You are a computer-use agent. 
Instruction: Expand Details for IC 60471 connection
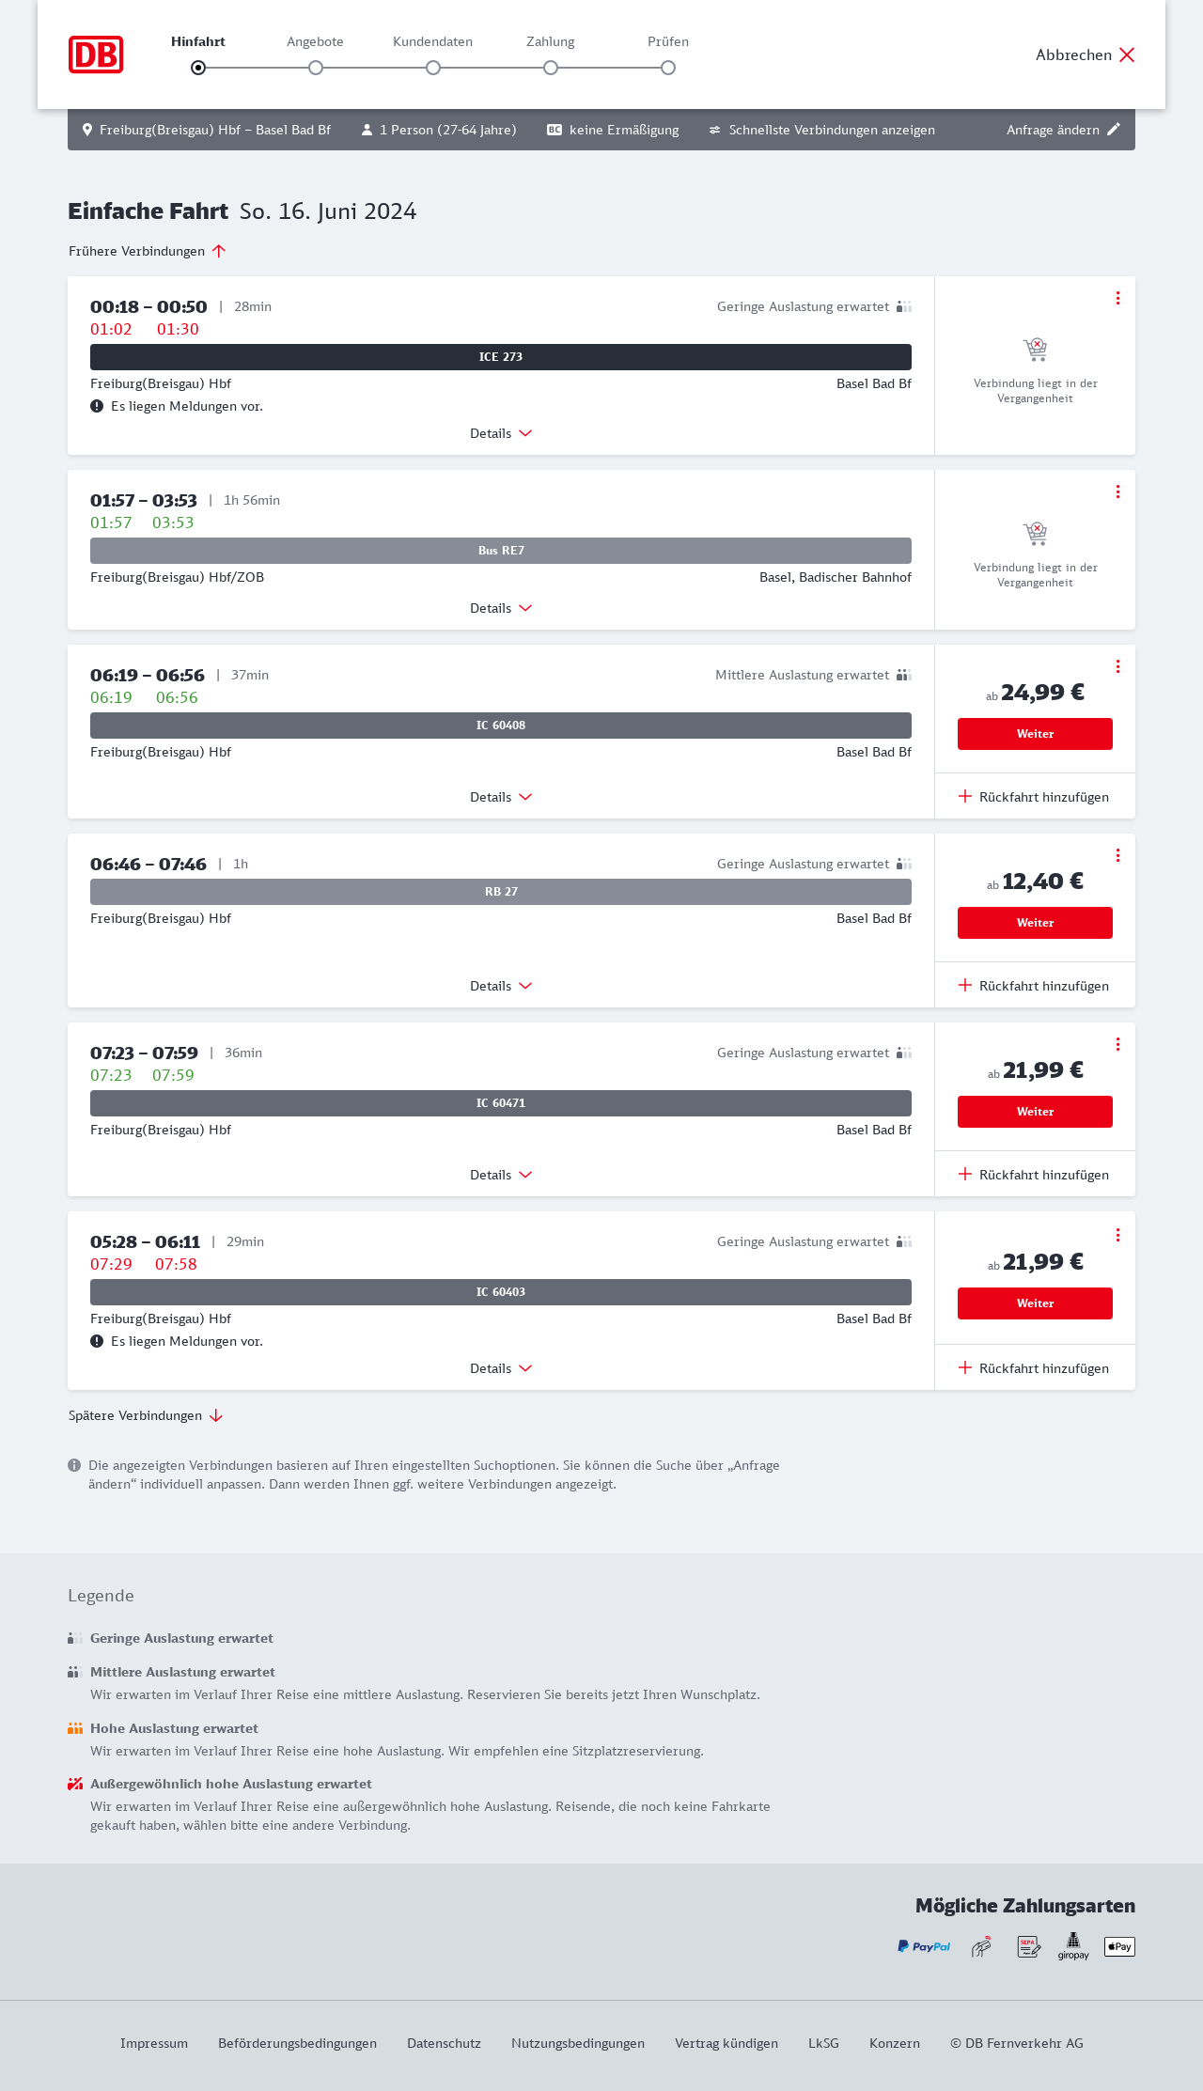(x=501, y=1175)
